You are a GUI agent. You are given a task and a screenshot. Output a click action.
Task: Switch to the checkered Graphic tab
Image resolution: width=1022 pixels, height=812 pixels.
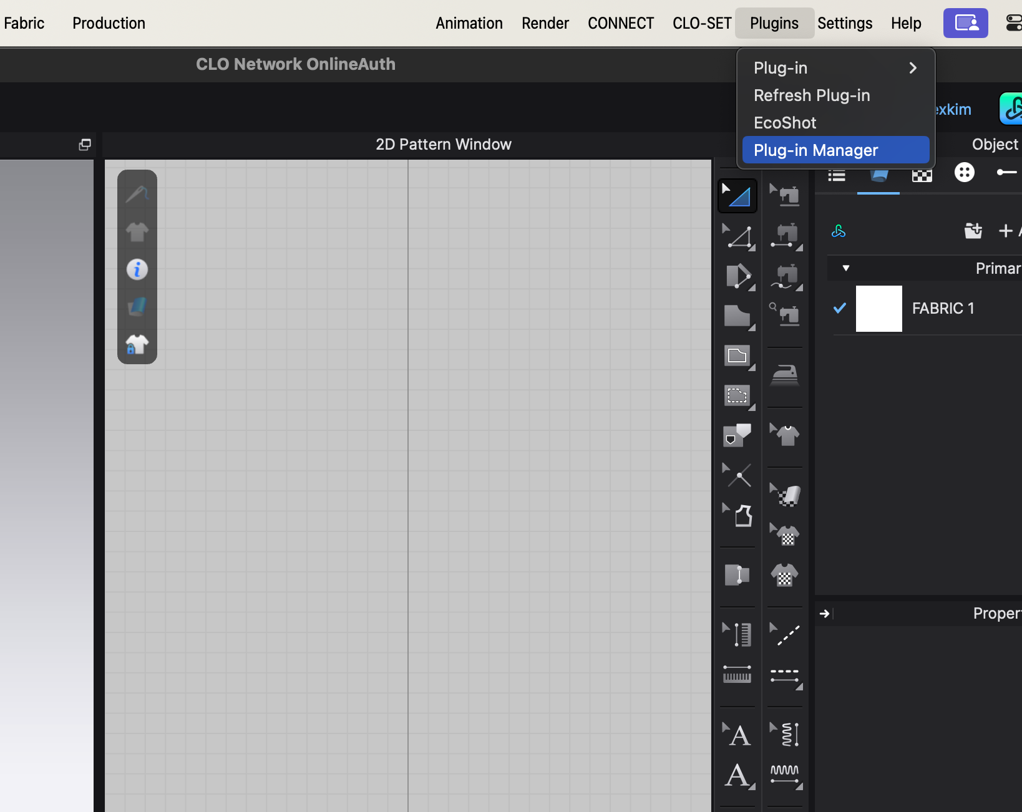click(x=922, y=176)
